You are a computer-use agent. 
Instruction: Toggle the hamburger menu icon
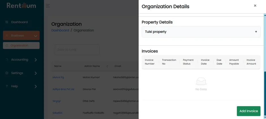coord(48,6)
